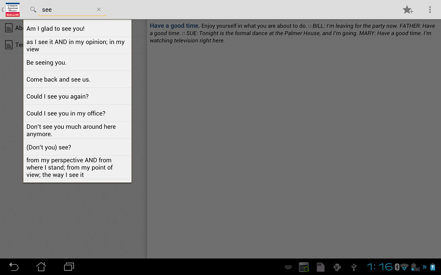Open the overflow menu with three dots
Image resolution: width=441 pixels, height=275 pixels.
[x=430, y=10]
